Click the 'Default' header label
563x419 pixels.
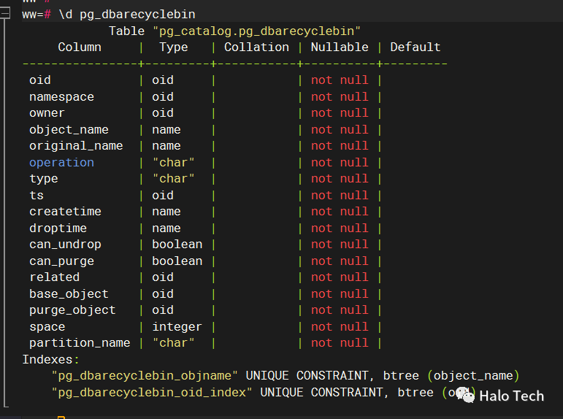[x=415, y=47]
